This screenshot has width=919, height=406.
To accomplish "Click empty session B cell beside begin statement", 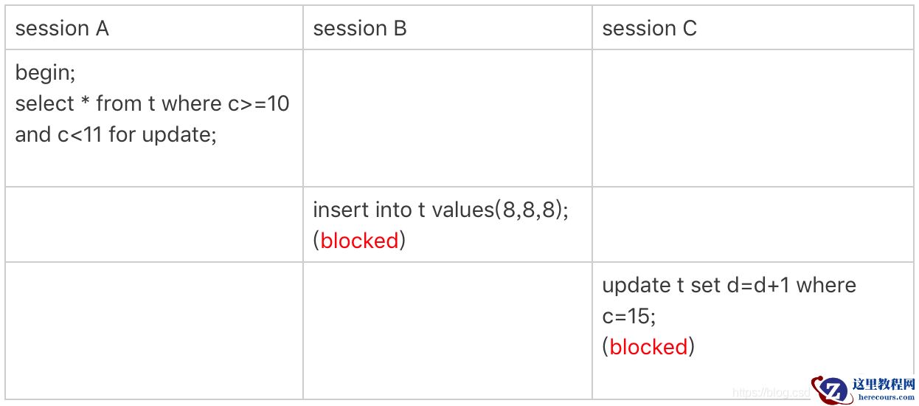I will (x=447, y=118).
